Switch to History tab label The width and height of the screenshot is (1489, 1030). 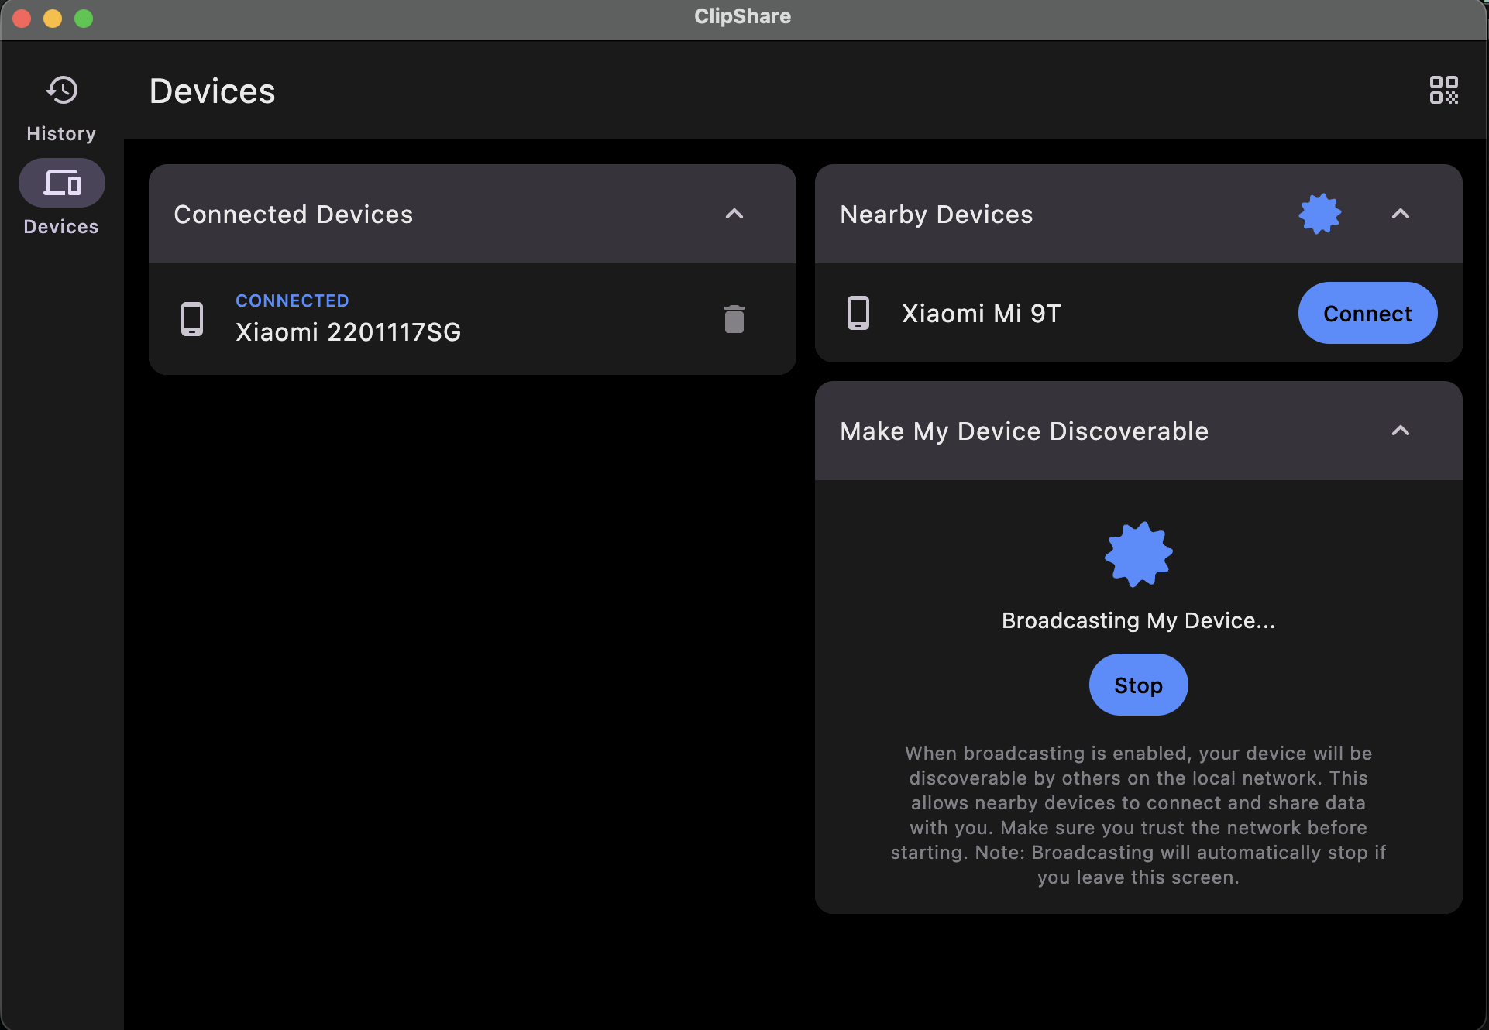pyautogui.click(x=61, y=133)
